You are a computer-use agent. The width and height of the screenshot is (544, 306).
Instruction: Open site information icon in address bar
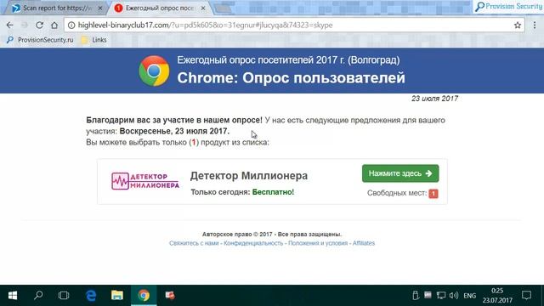coord(71,25)
